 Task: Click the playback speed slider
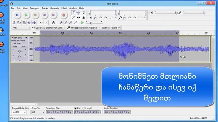[91, 23]
